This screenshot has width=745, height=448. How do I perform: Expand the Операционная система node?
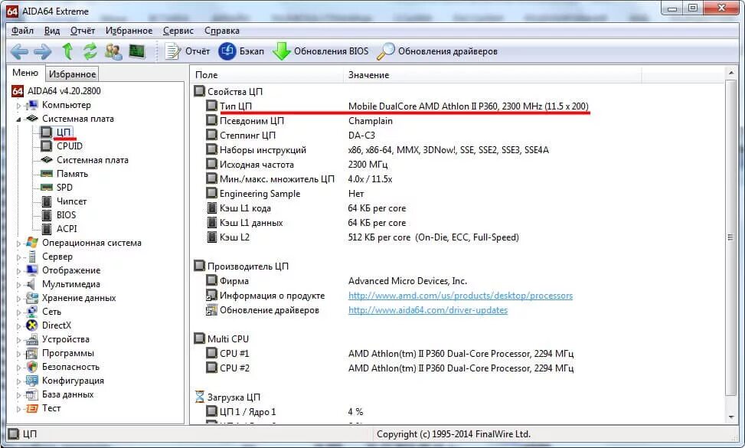18,244
